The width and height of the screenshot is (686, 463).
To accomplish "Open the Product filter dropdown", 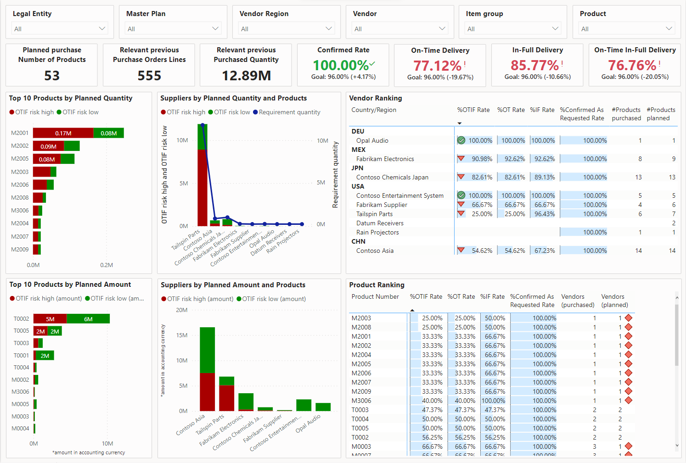I will pyautogui.click(x=669, y=28).
